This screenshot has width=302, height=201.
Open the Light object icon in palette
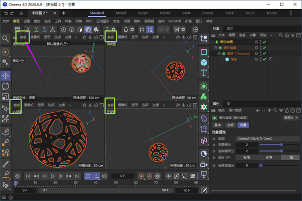204,154
